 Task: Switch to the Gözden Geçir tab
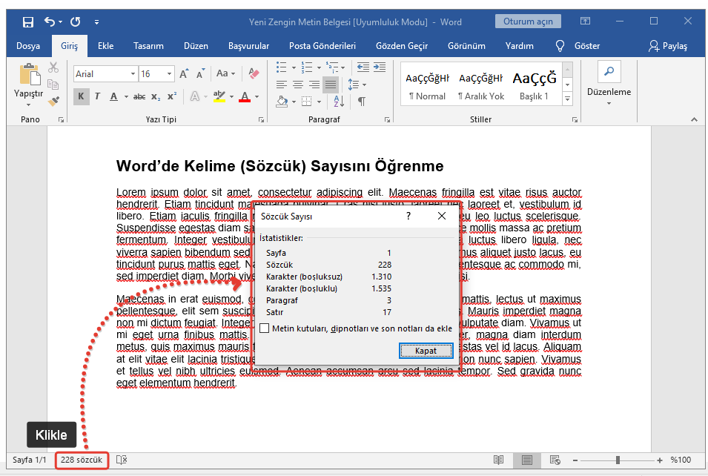click(x=402, y=46)
